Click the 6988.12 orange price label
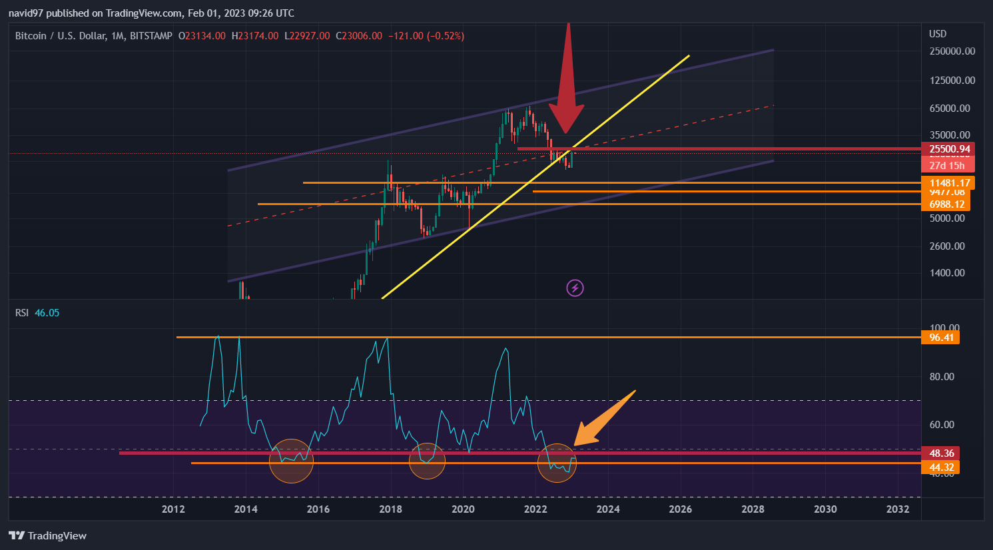Viewport: 993px width, 550px height. click(x=946, y=204)
